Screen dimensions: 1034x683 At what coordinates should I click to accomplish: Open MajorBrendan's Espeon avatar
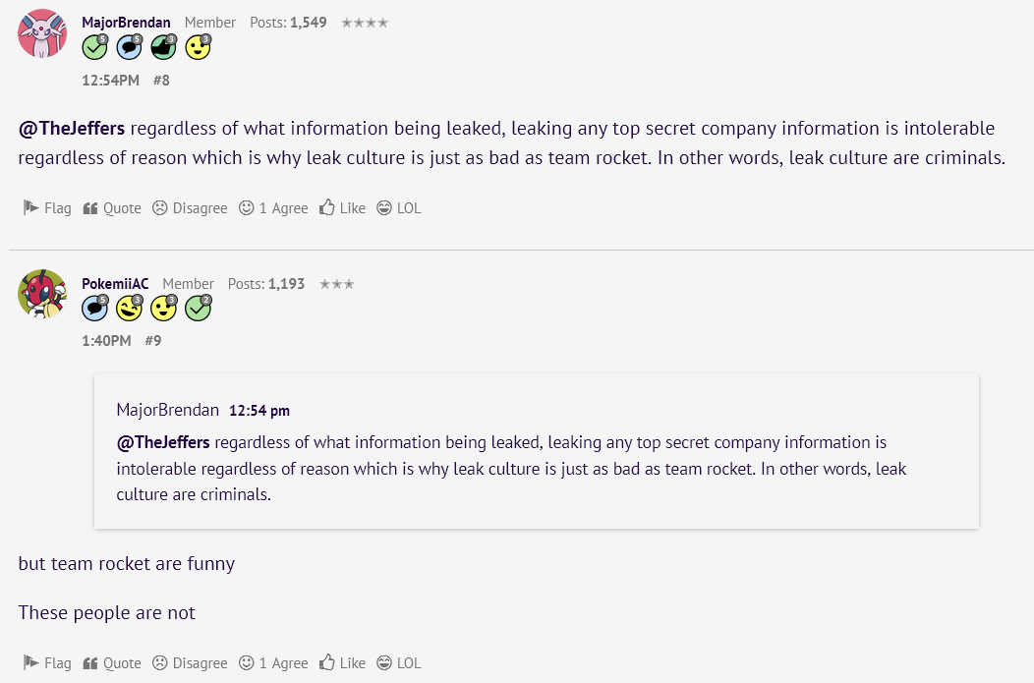pyautogui.click(x=42, y=33)
